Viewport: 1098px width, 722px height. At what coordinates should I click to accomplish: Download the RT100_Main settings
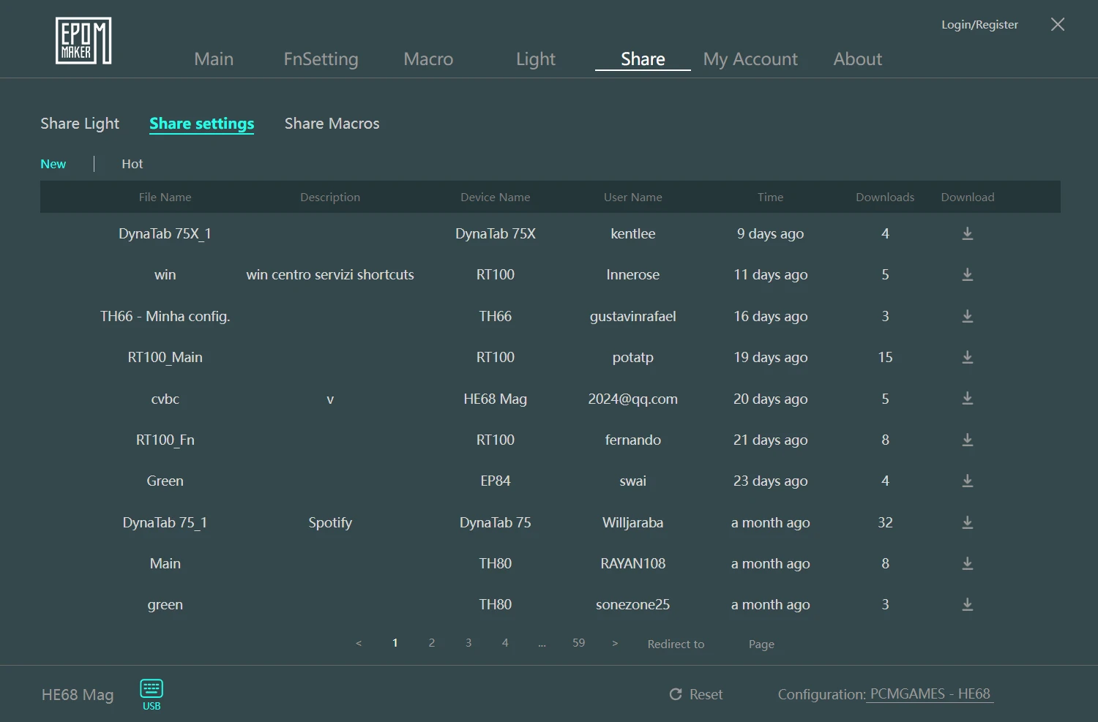coord(967,357)
